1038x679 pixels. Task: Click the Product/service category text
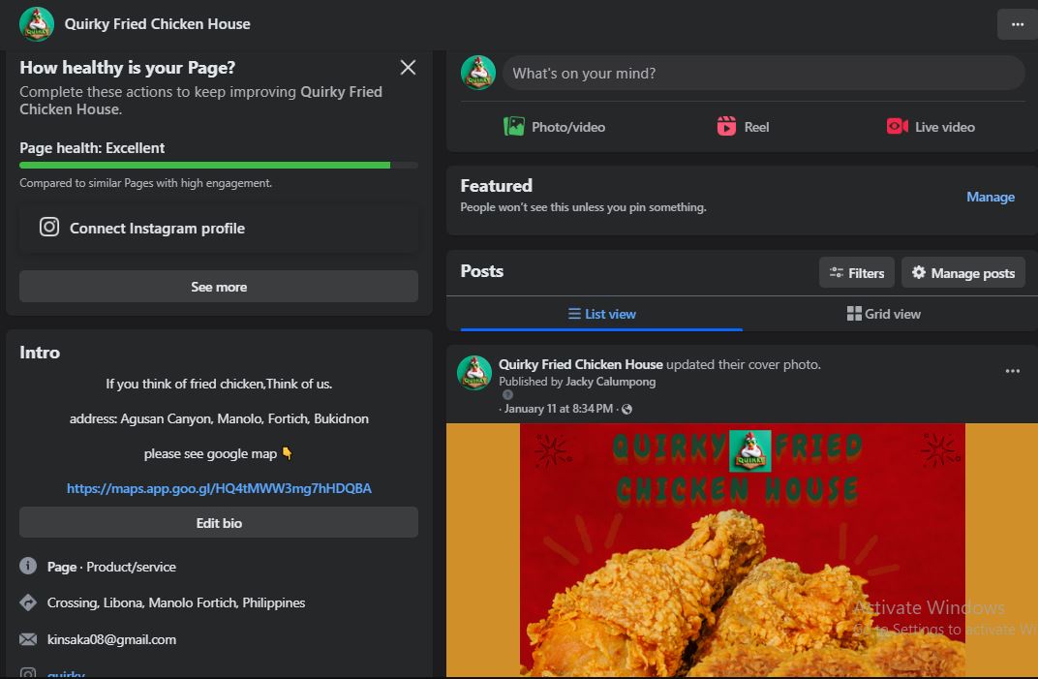131,567
